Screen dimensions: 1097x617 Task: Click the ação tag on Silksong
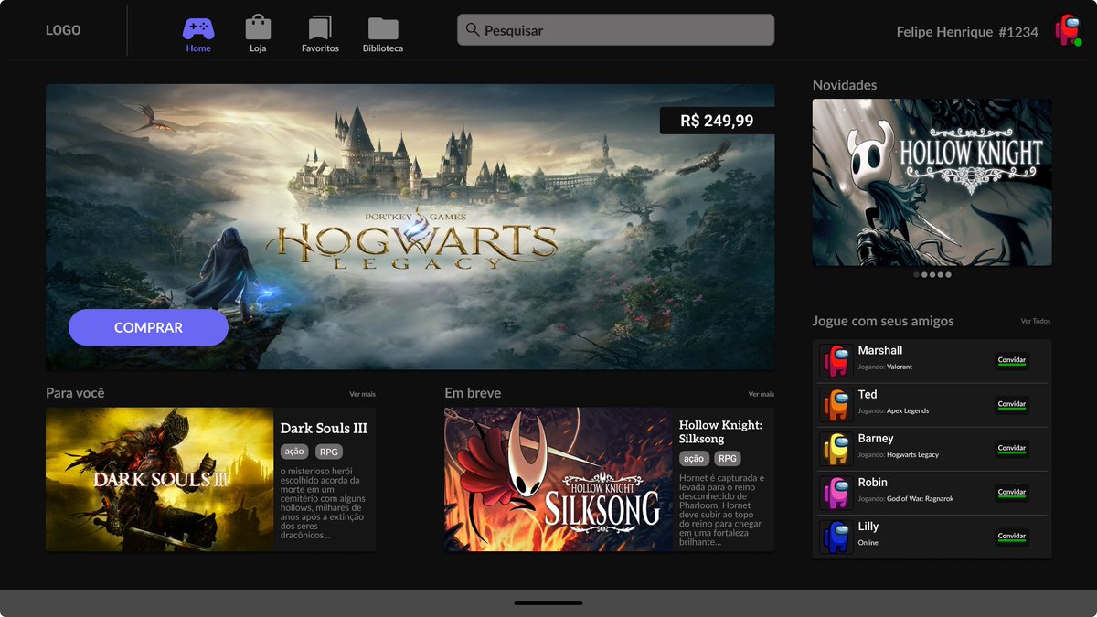[693, 459]
